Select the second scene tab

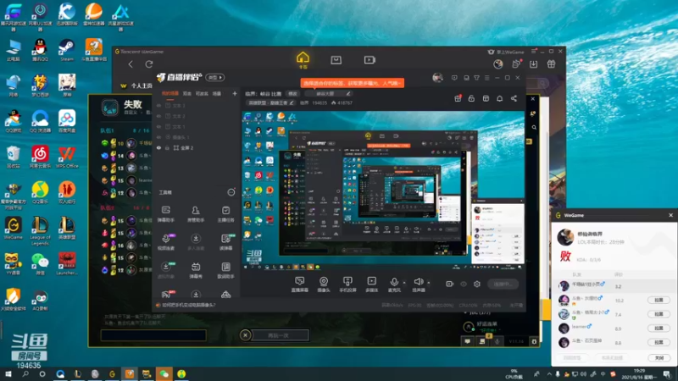[x=186, y=93]
